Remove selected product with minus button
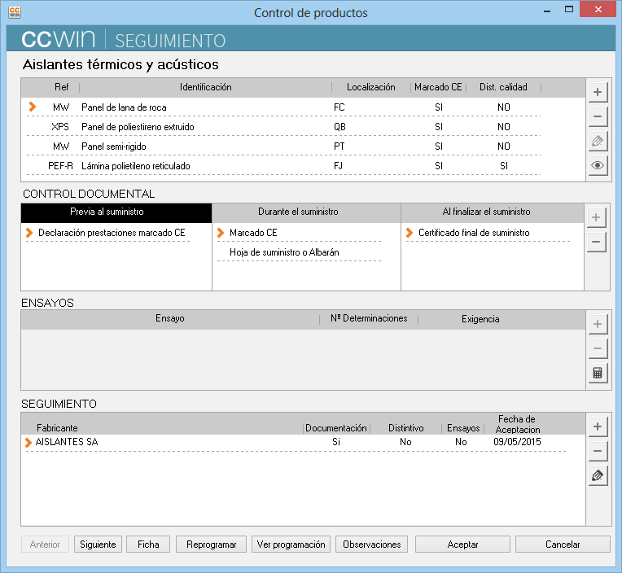Screen dimensions: 622x573 pyautogui.click(x=598, y=116)
